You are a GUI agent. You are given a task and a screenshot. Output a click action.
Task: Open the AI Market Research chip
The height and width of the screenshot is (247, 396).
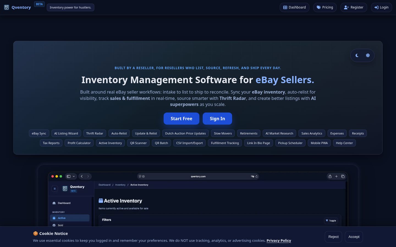pos(279,133)
